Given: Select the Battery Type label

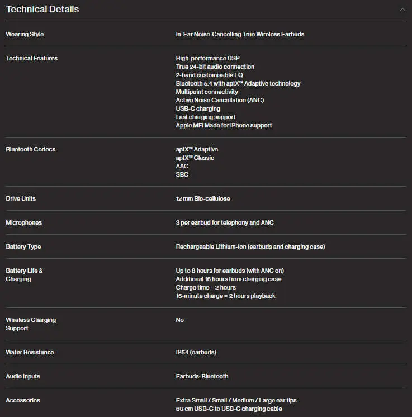Looking at the screenshot, I should [x=23, y=247].
